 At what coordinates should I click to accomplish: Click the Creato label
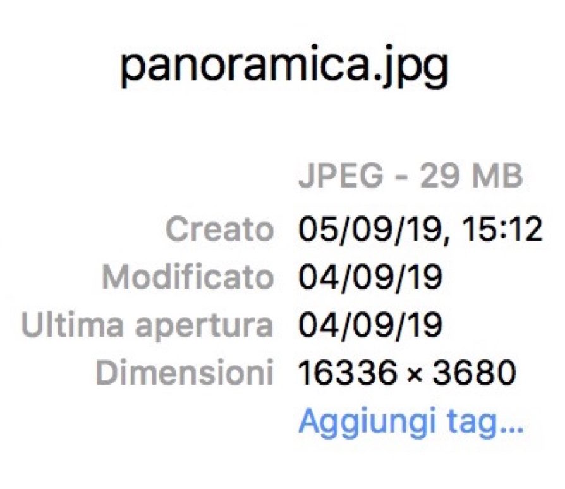(220, 230)
